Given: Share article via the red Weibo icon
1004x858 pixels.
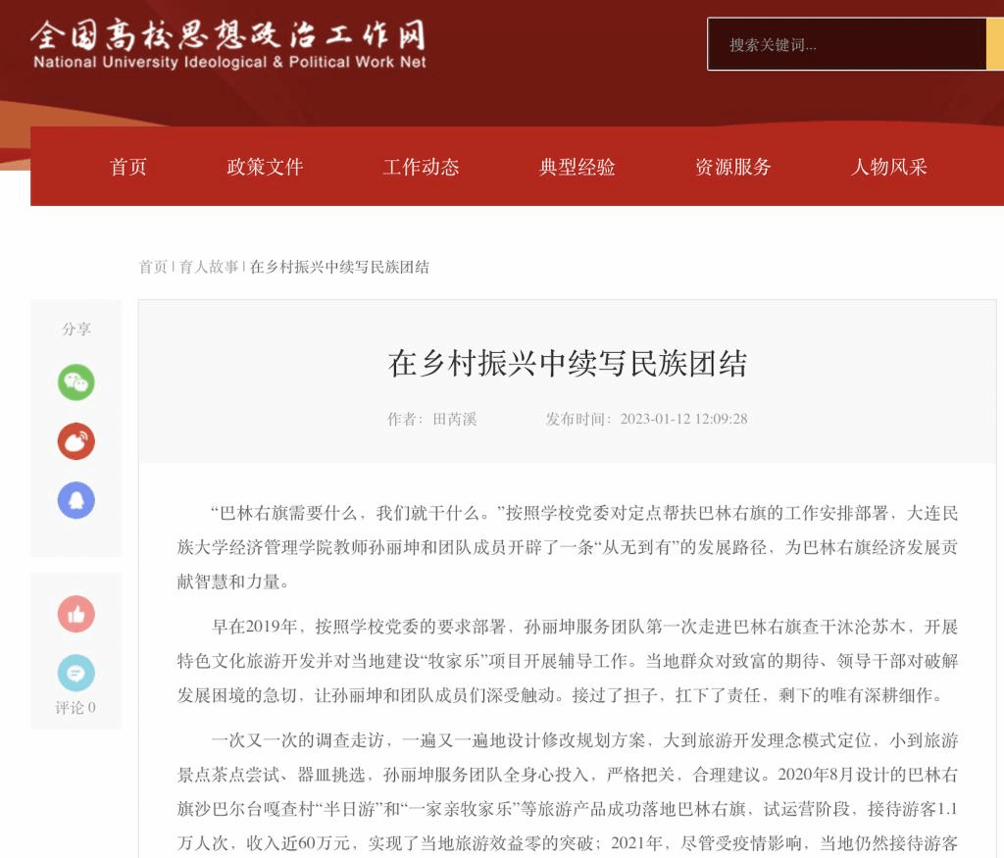Looking at the screenshot, I should (76, 441).
